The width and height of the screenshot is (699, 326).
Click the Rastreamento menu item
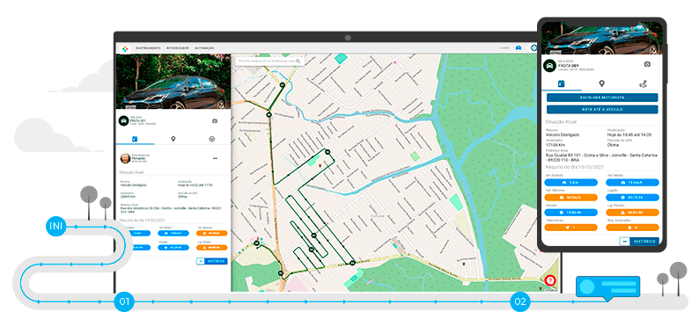coord(148,48)
